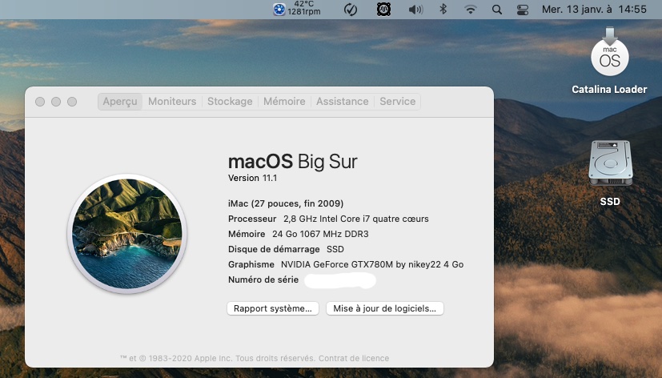Click the circular checkmark menu bar icon

tap(351, 10)
